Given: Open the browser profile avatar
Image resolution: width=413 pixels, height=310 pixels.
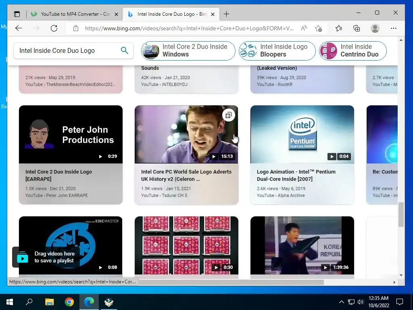Looking at the screenshot, I should (x=375, y=28).
